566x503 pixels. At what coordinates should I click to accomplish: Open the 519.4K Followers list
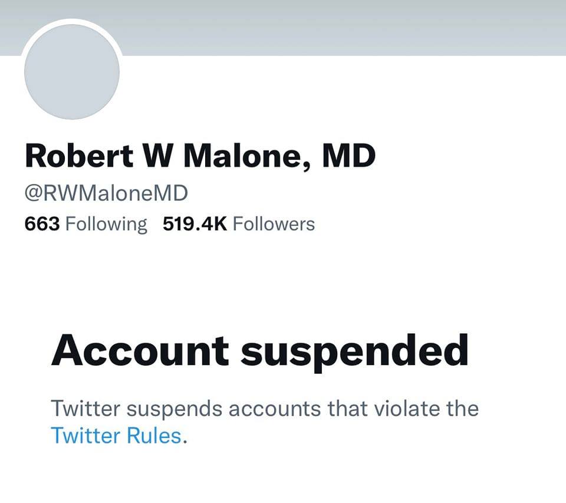click(239, 224)
